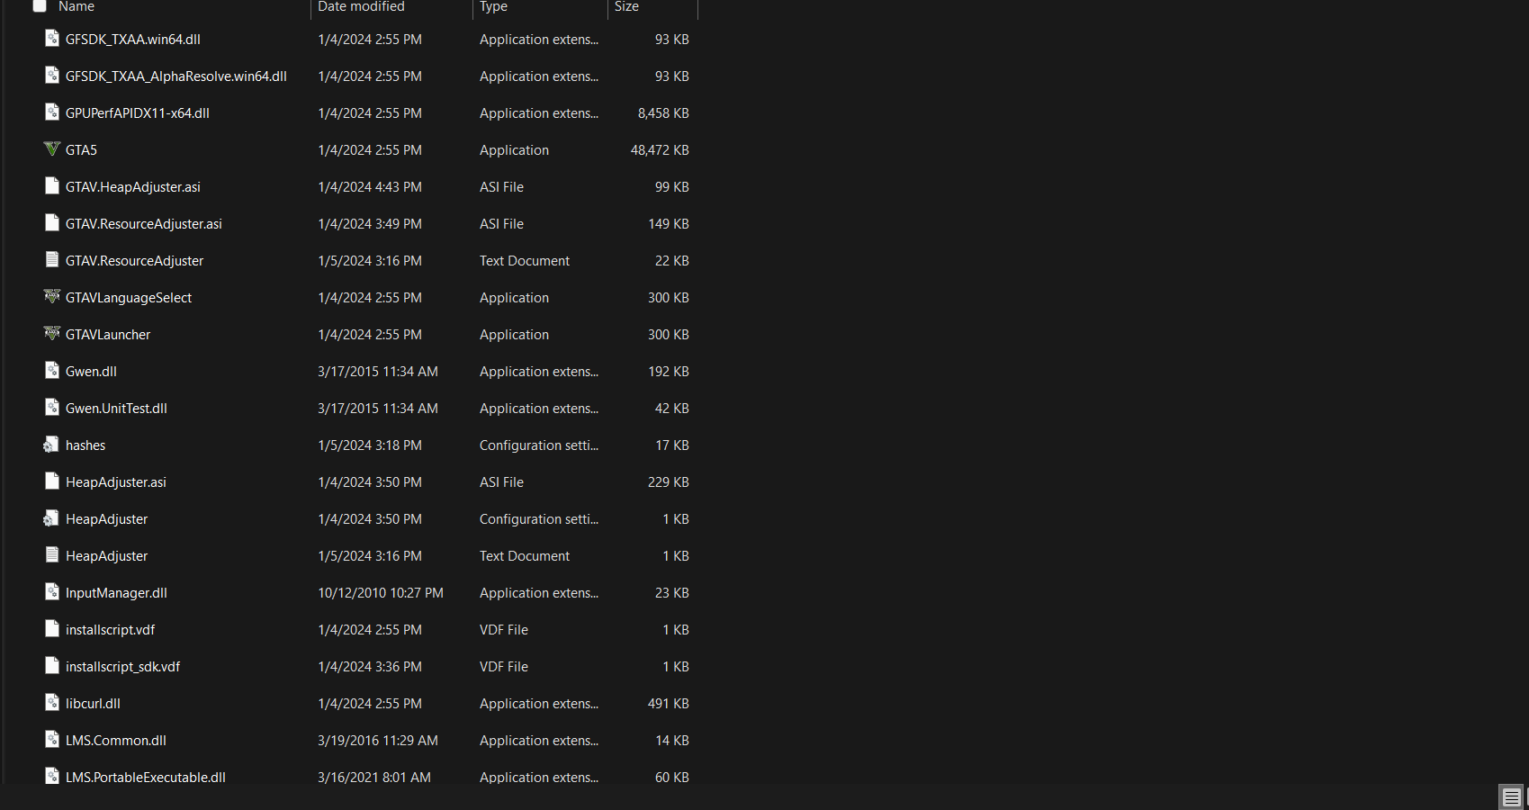Viewport: 1529px width, 810px height.
Task: Select the installscript_sdk.vdf file icon
Action: click(52, 666)
